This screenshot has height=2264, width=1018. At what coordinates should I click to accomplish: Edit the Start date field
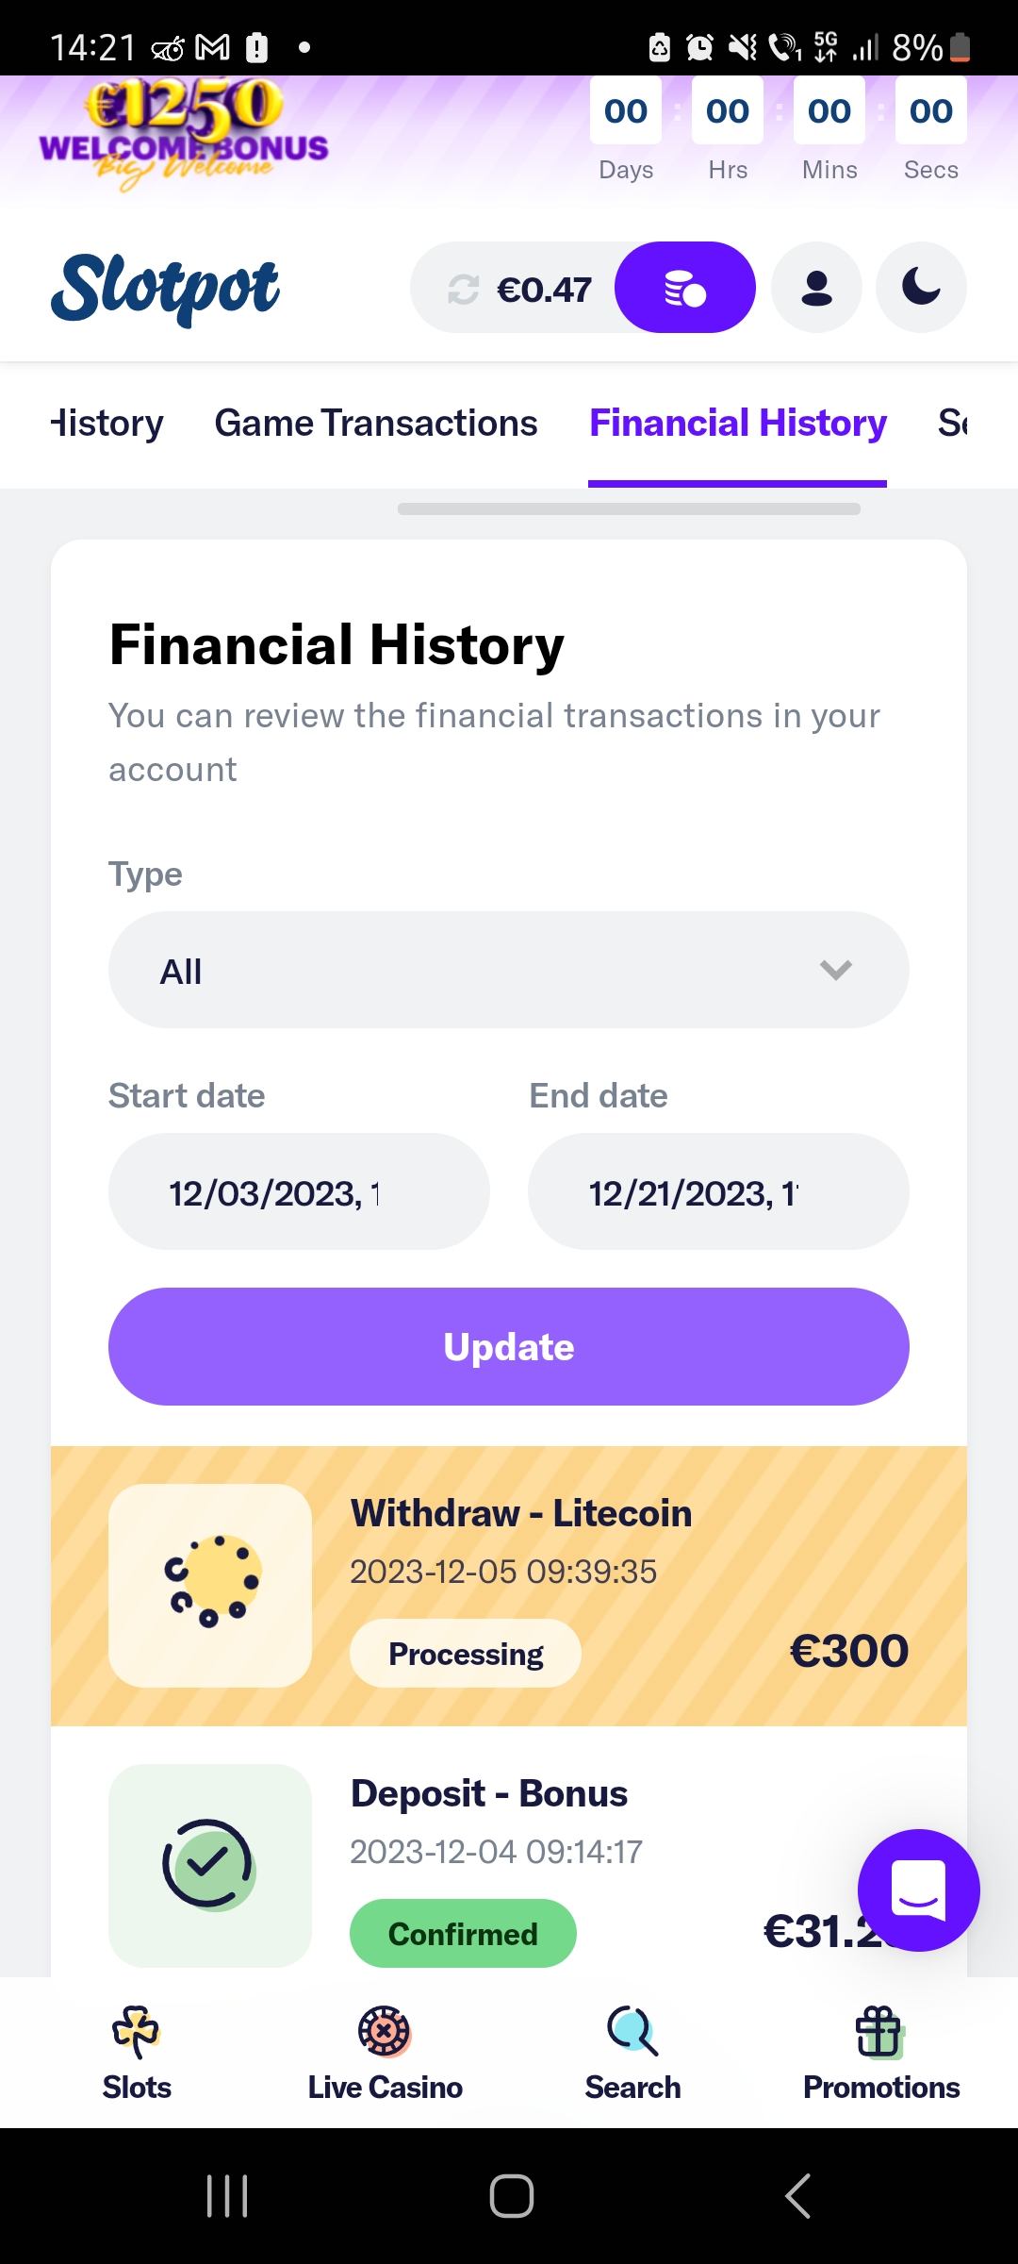299,1192
